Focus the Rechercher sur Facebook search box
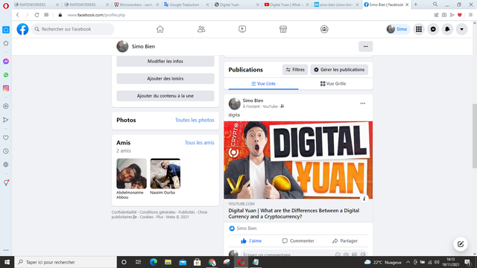The image size is (477, 268). [x=73, y=29]
